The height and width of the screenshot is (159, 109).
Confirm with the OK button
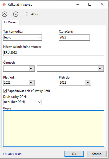click(x=74, y=154)
